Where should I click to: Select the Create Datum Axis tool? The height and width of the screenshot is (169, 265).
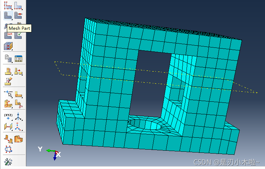(x=18, y=117)
